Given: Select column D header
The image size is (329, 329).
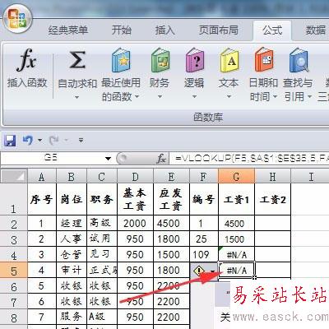Looking at the screenshot, I should click(135, 177).
